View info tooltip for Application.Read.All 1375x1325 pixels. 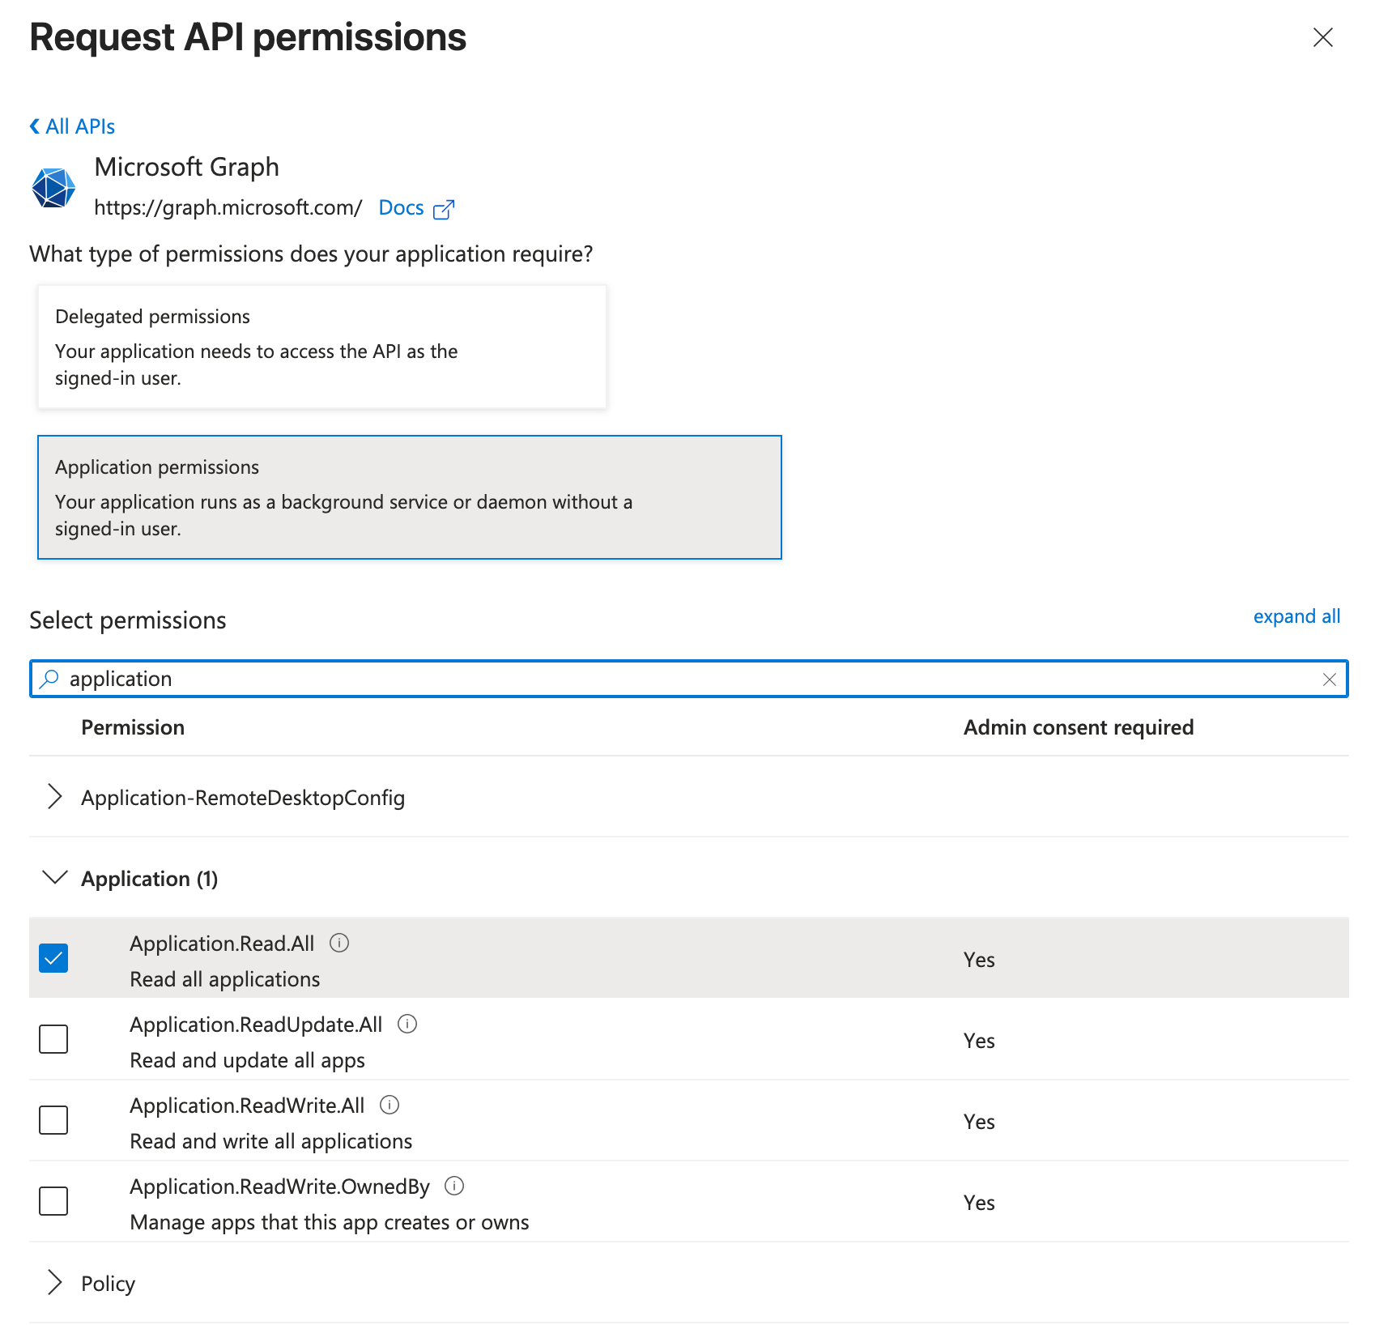(340, 942)
